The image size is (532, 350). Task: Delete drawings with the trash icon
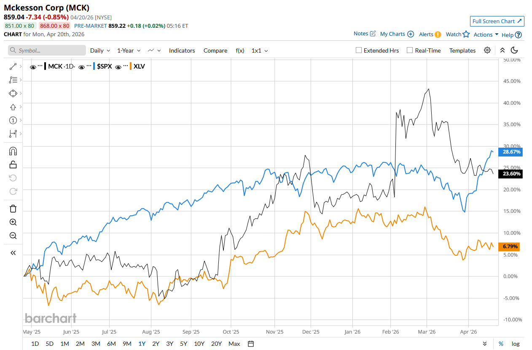coord(13,209)
